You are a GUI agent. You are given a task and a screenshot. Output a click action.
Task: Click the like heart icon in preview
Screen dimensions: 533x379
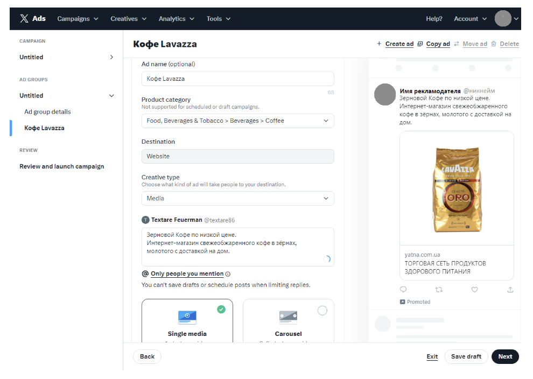(474, 290)
